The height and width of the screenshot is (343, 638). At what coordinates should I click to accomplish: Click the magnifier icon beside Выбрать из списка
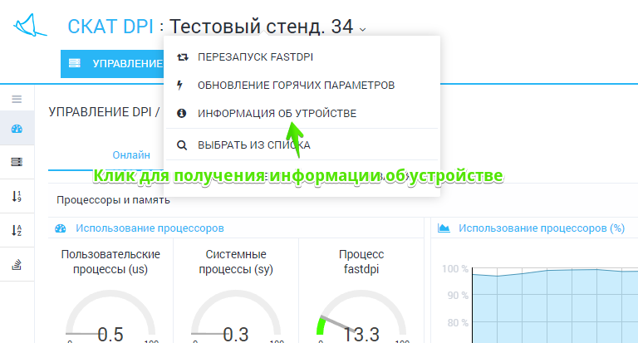(182, 145)
